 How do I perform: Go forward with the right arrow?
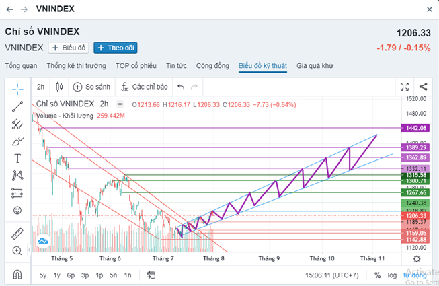pos(24,9)
